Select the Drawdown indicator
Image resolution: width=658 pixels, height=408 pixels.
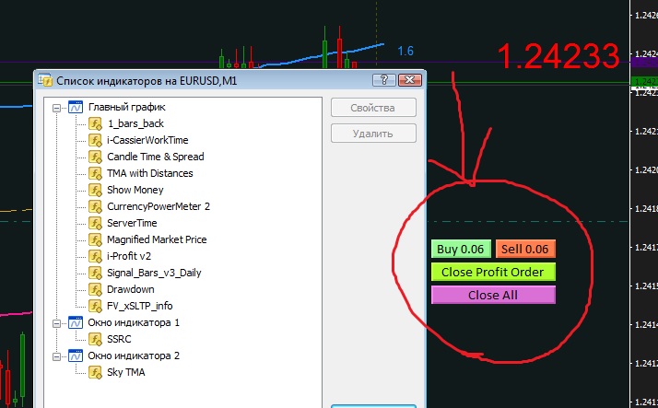(x=131, y=289)
